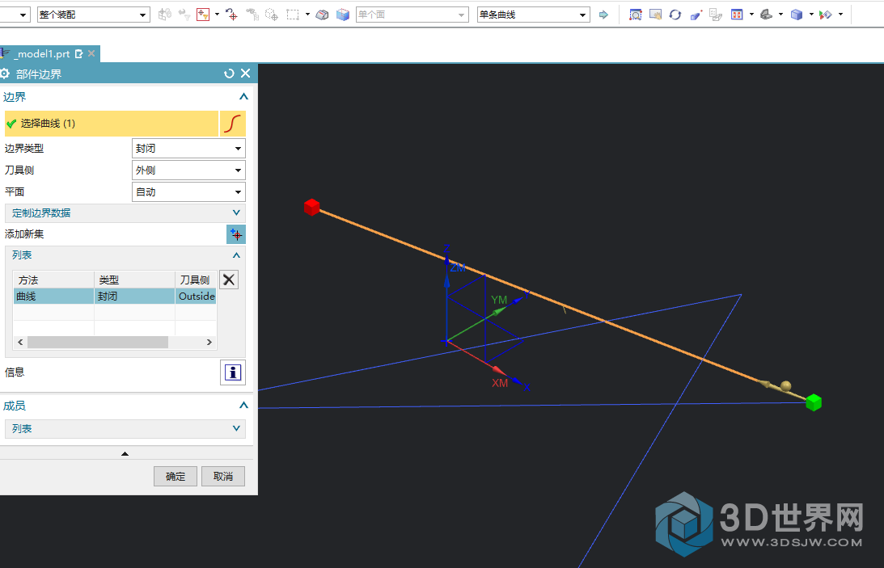This screenshot has width=884, height=568.
Task: Open the 单条曲线 curve rule dropdown
Action: (533, 15)
